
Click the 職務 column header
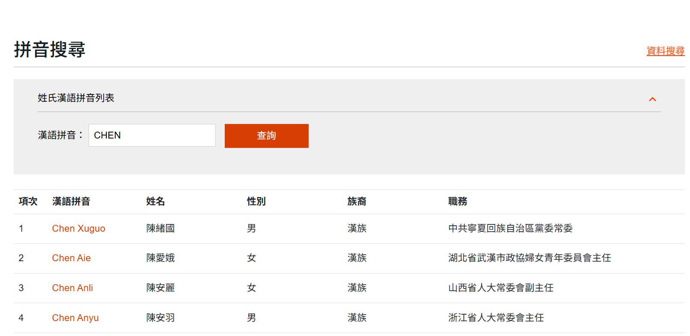(457, 202)
